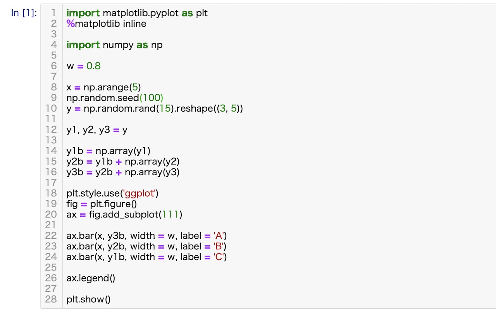The width and height of the screenshot is (496, 312).
Task: Click the np.random.seed(100) line
Action: 115,98
